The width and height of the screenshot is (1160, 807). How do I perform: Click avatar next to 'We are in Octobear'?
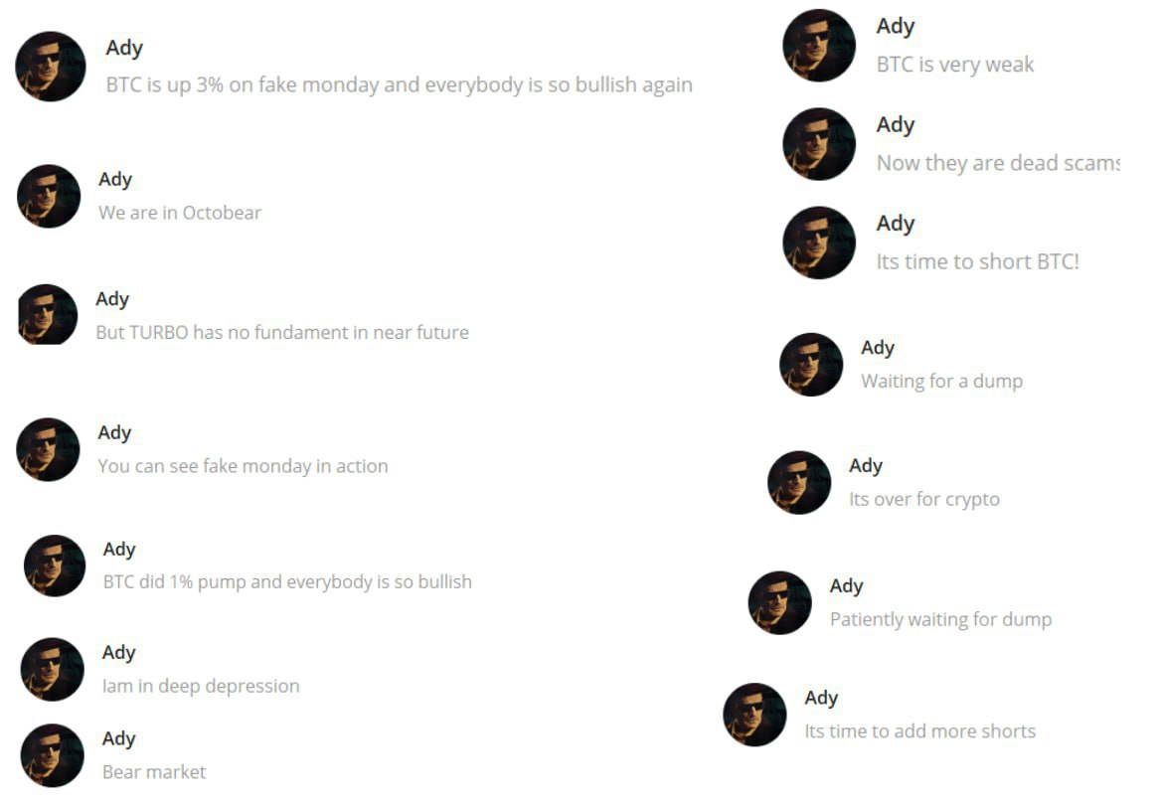tap(49, 196)
